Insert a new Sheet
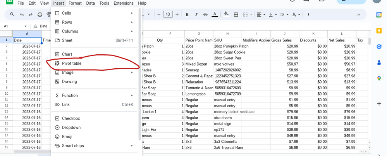 (95, 40)
